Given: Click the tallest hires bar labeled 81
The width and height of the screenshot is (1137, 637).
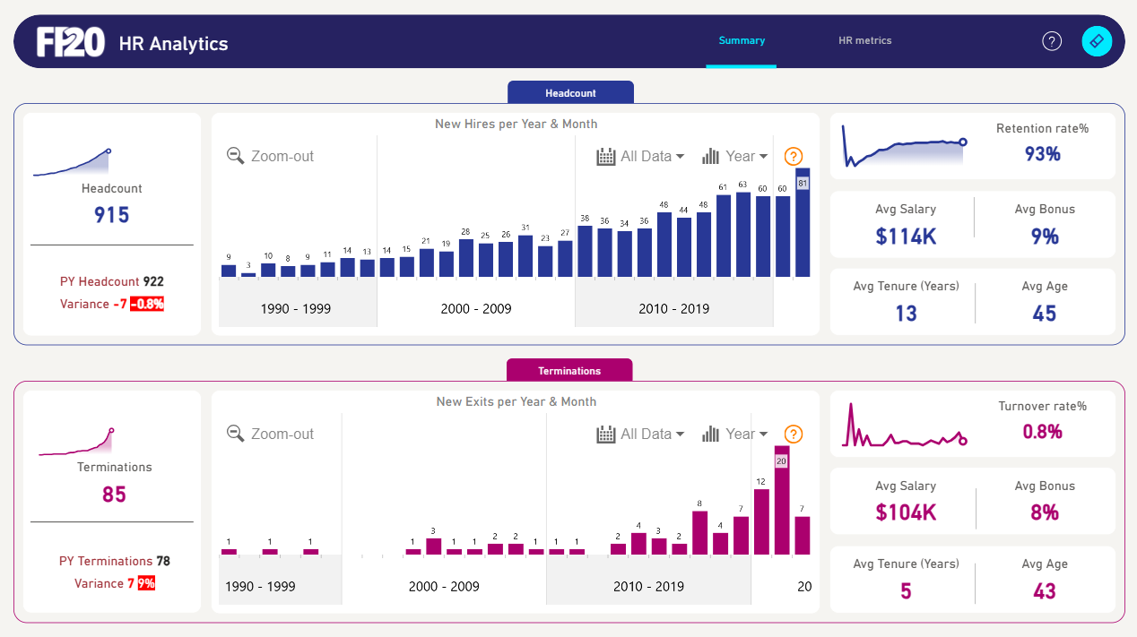Looking at the screenshot, I should click(x=803, y=222).
